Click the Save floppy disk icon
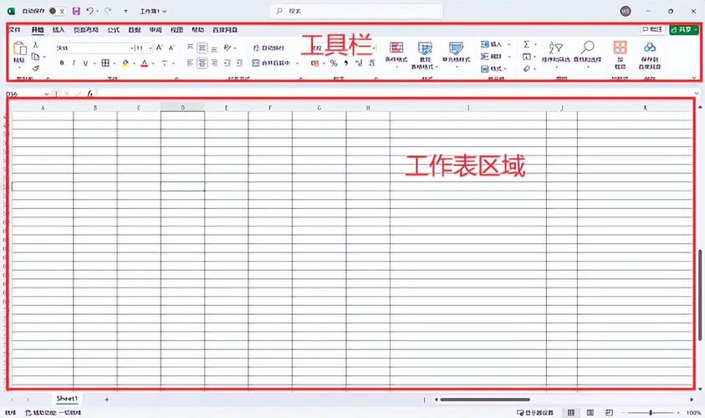 point(76,11)
